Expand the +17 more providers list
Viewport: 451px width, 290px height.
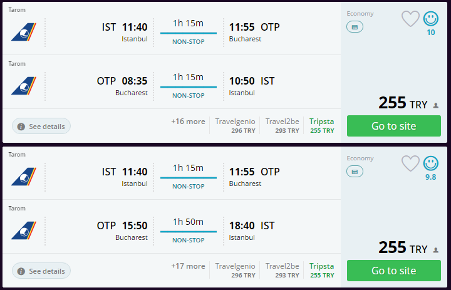point(188,266)
